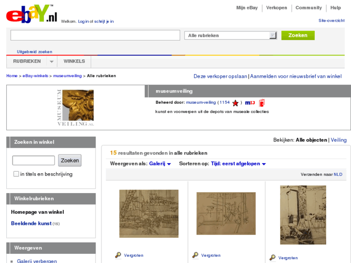This screenshot has width=351, height=263.
Task: Open the WINKELS tab
Action: pos(74,61)
